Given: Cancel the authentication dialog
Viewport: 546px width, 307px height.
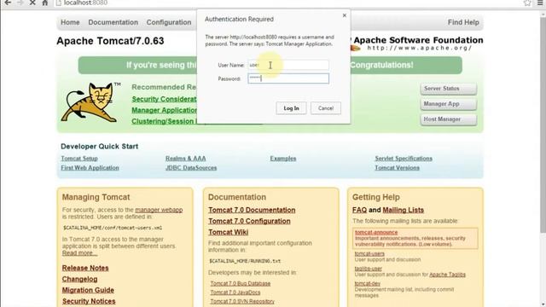Looking at the screenshot, I should pos(326,108).
